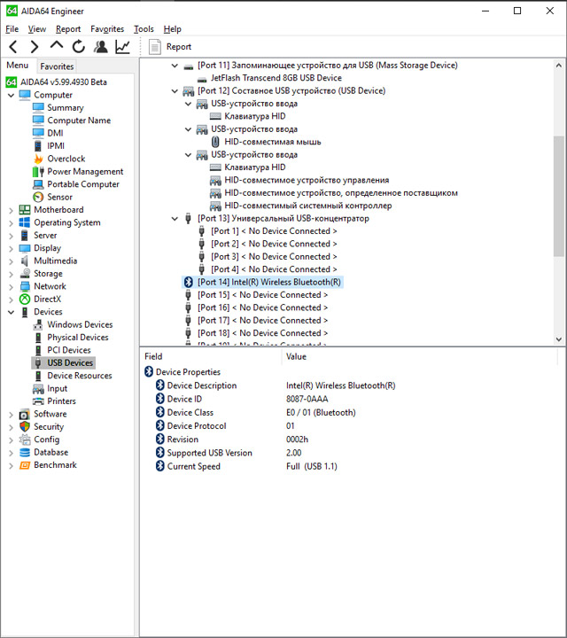Image resolution: width=567 pixels, height=638 pixels.
Task: Collapse the Port 13 USB hub node
Action: [x=175, y=219]
